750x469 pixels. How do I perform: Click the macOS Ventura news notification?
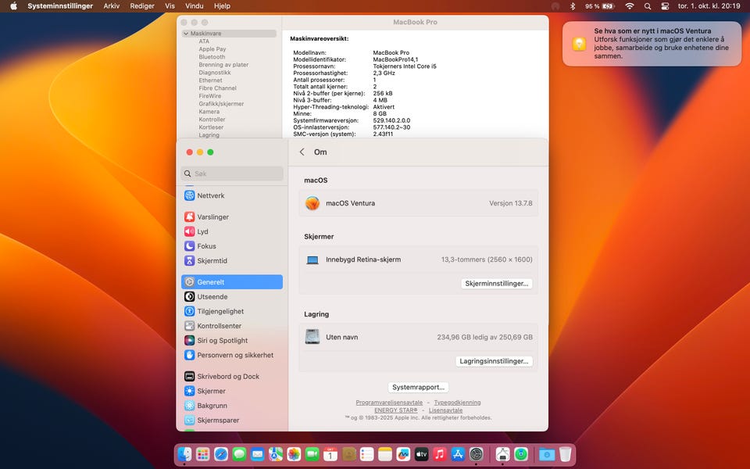(x=652, y=44)
